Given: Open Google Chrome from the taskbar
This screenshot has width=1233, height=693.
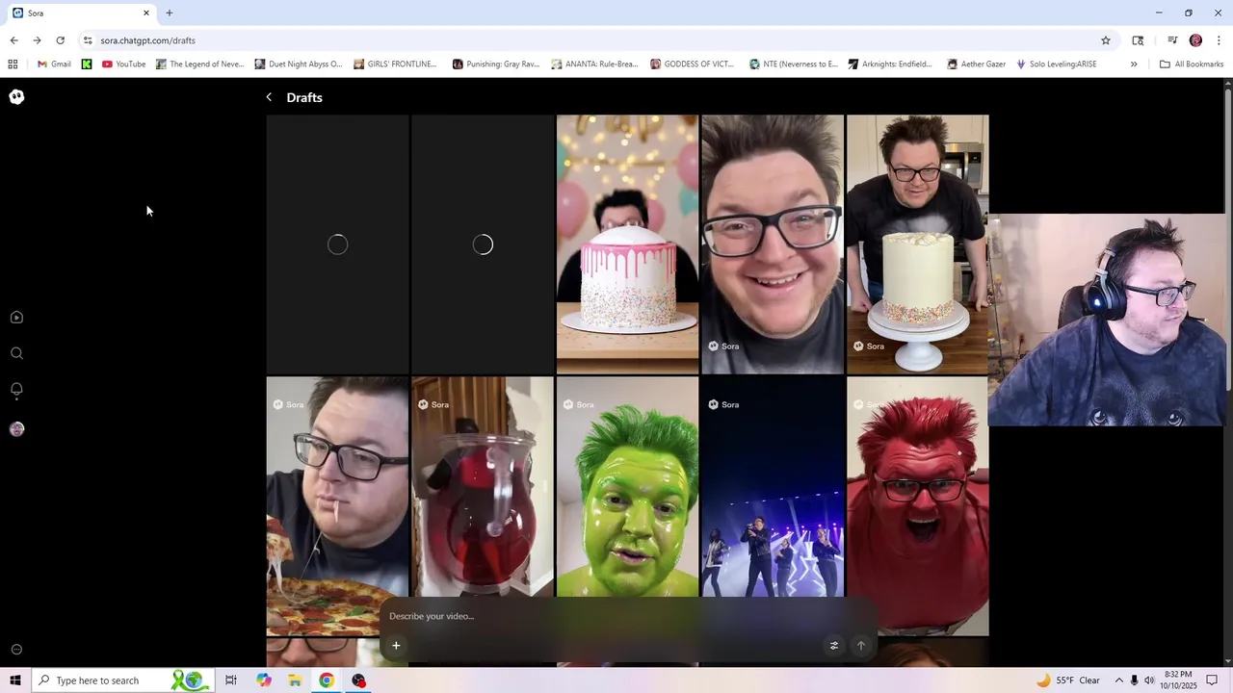Looking at the screenshot, I should [327, 680].
